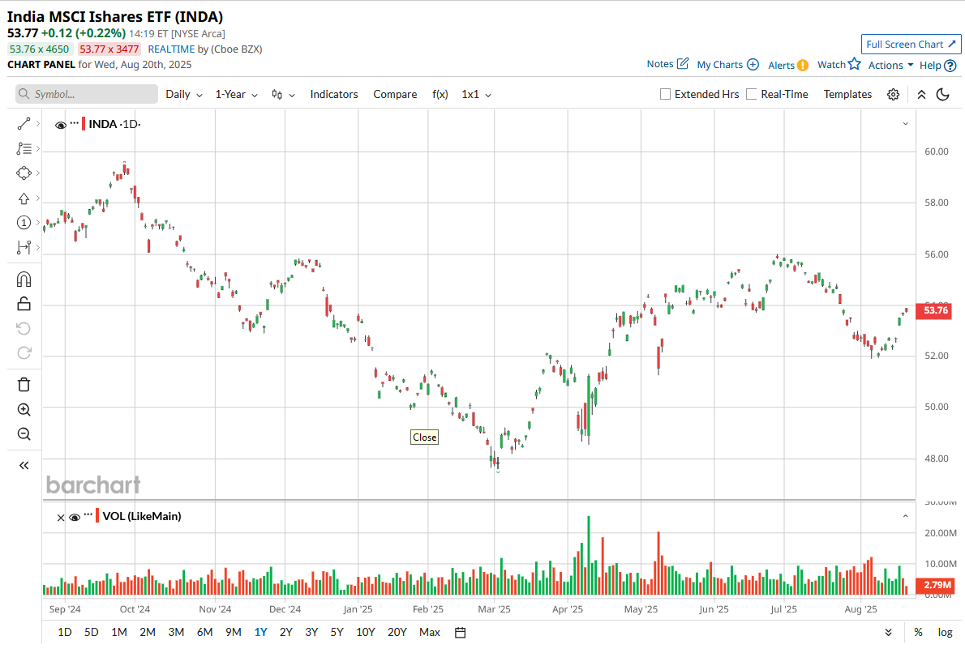
Task: Open chart settings gear
Action: pos(893,95)
